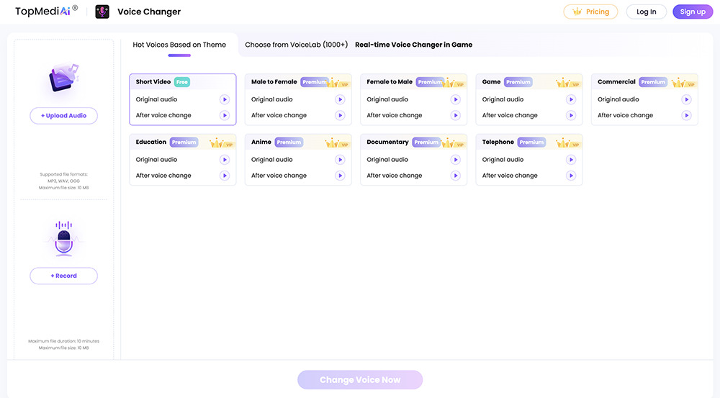
Task: Click the microphone record icon
Action: 63,239
